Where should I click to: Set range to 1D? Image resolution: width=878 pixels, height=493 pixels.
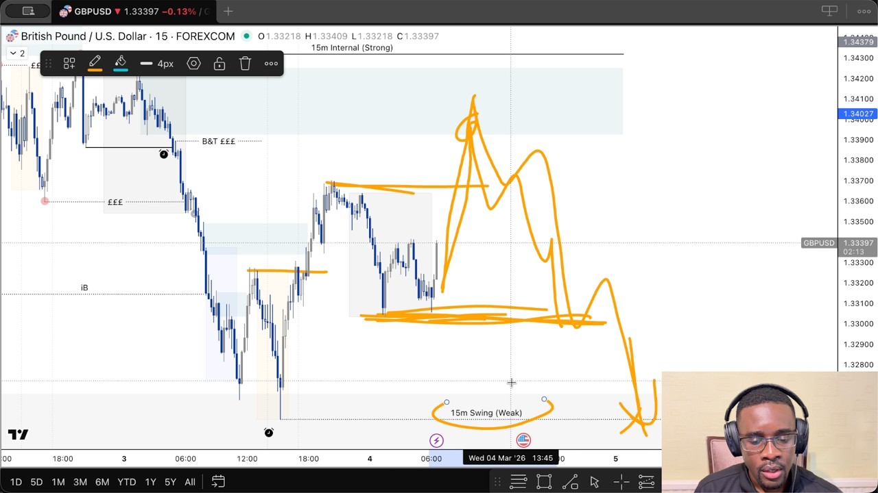(x=16, y=482)
